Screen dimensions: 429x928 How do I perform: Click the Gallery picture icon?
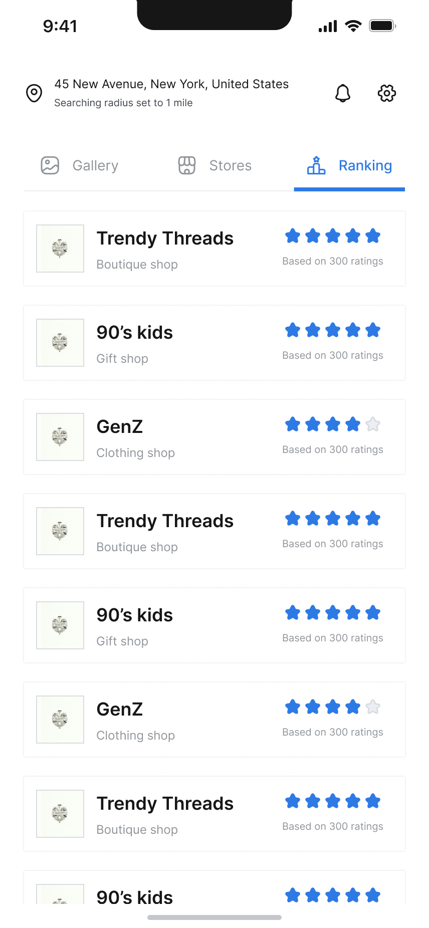(x=50, y=165)
